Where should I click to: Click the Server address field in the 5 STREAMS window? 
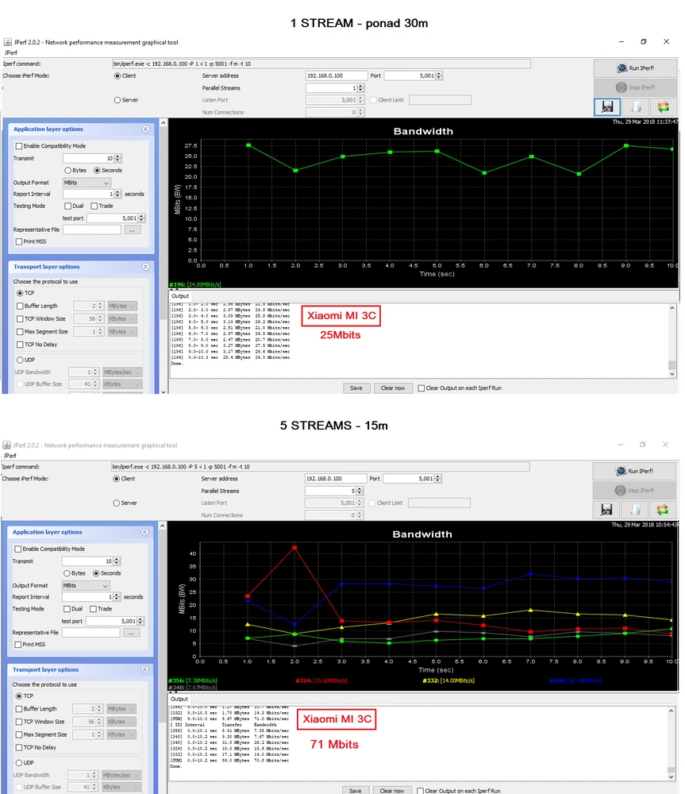pyautogui.click(x=336, y=479)
